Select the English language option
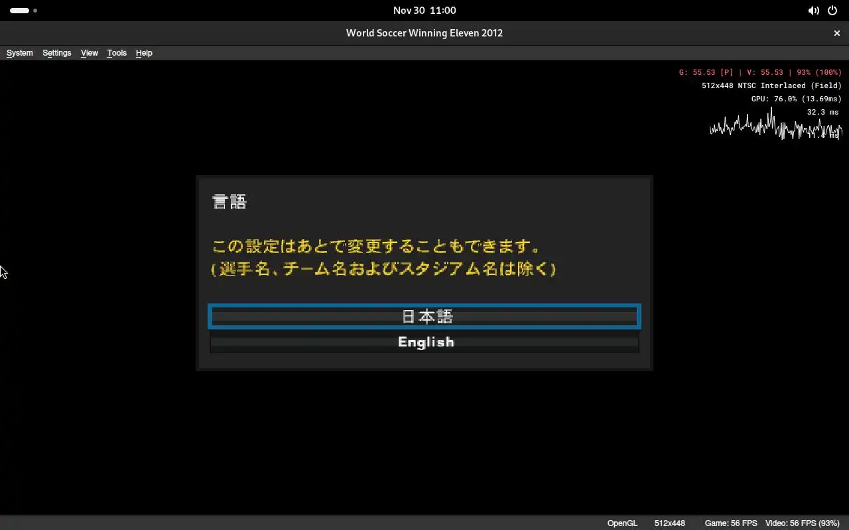This screenshot has height=530, width=849. [424, 342]
